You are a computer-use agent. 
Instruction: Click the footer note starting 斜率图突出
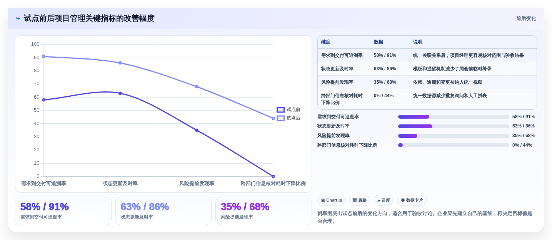425,217
